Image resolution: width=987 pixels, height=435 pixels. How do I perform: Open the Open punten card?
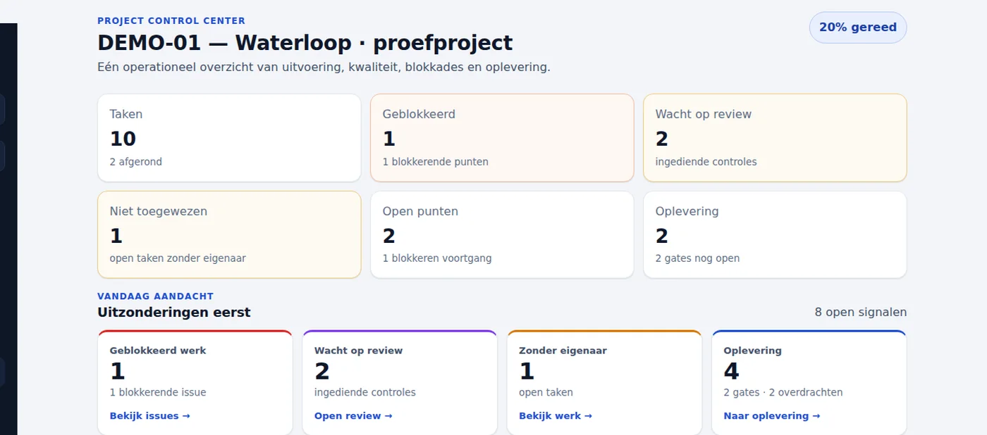pyautogui.click(x=502, y=234)
